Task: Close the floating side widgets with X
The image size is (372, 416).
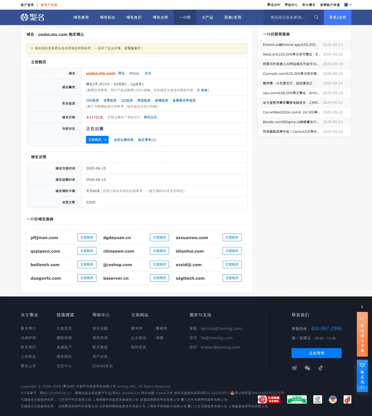Action: [362, 307]
